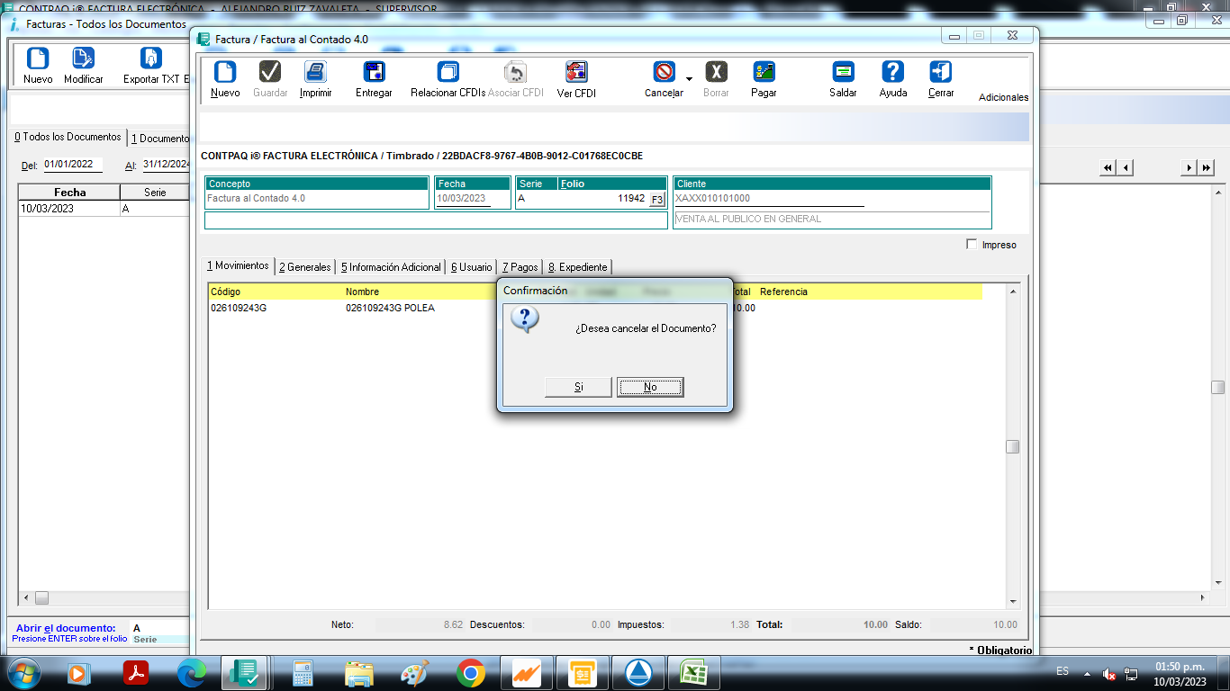Select 10/03/2023 row in Facturas list
Screen dimensions: 1230x691
(104, 208)
